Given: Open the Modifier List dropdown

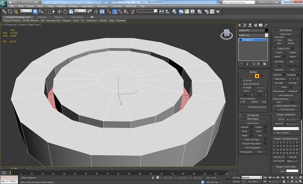Looking at the screenshot, I should pos(253,35).
